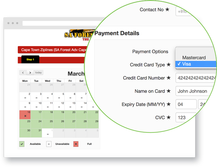This screenshot has height=167, width=217.
Task: Click the Mon column header
Action: pos(25,81)
